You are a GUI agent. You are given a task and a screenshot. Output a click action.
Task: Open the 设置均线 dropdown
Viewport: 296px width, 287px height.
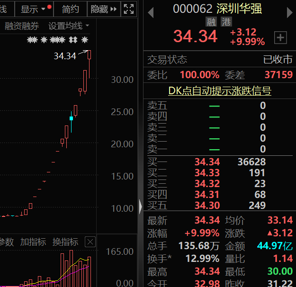click(x=69, y=26)
